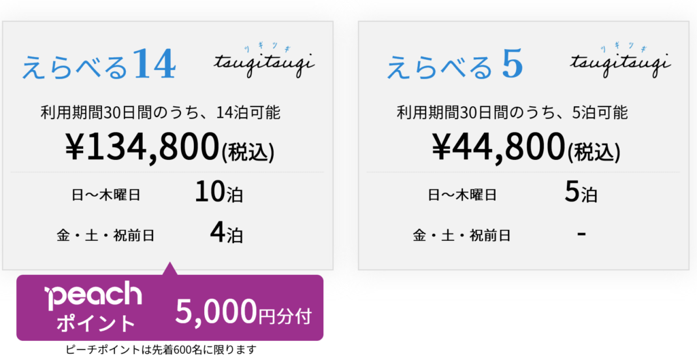Select the えらべる14 plan title
The width and height of the screenshot is (697, 358).
(99, 66)
